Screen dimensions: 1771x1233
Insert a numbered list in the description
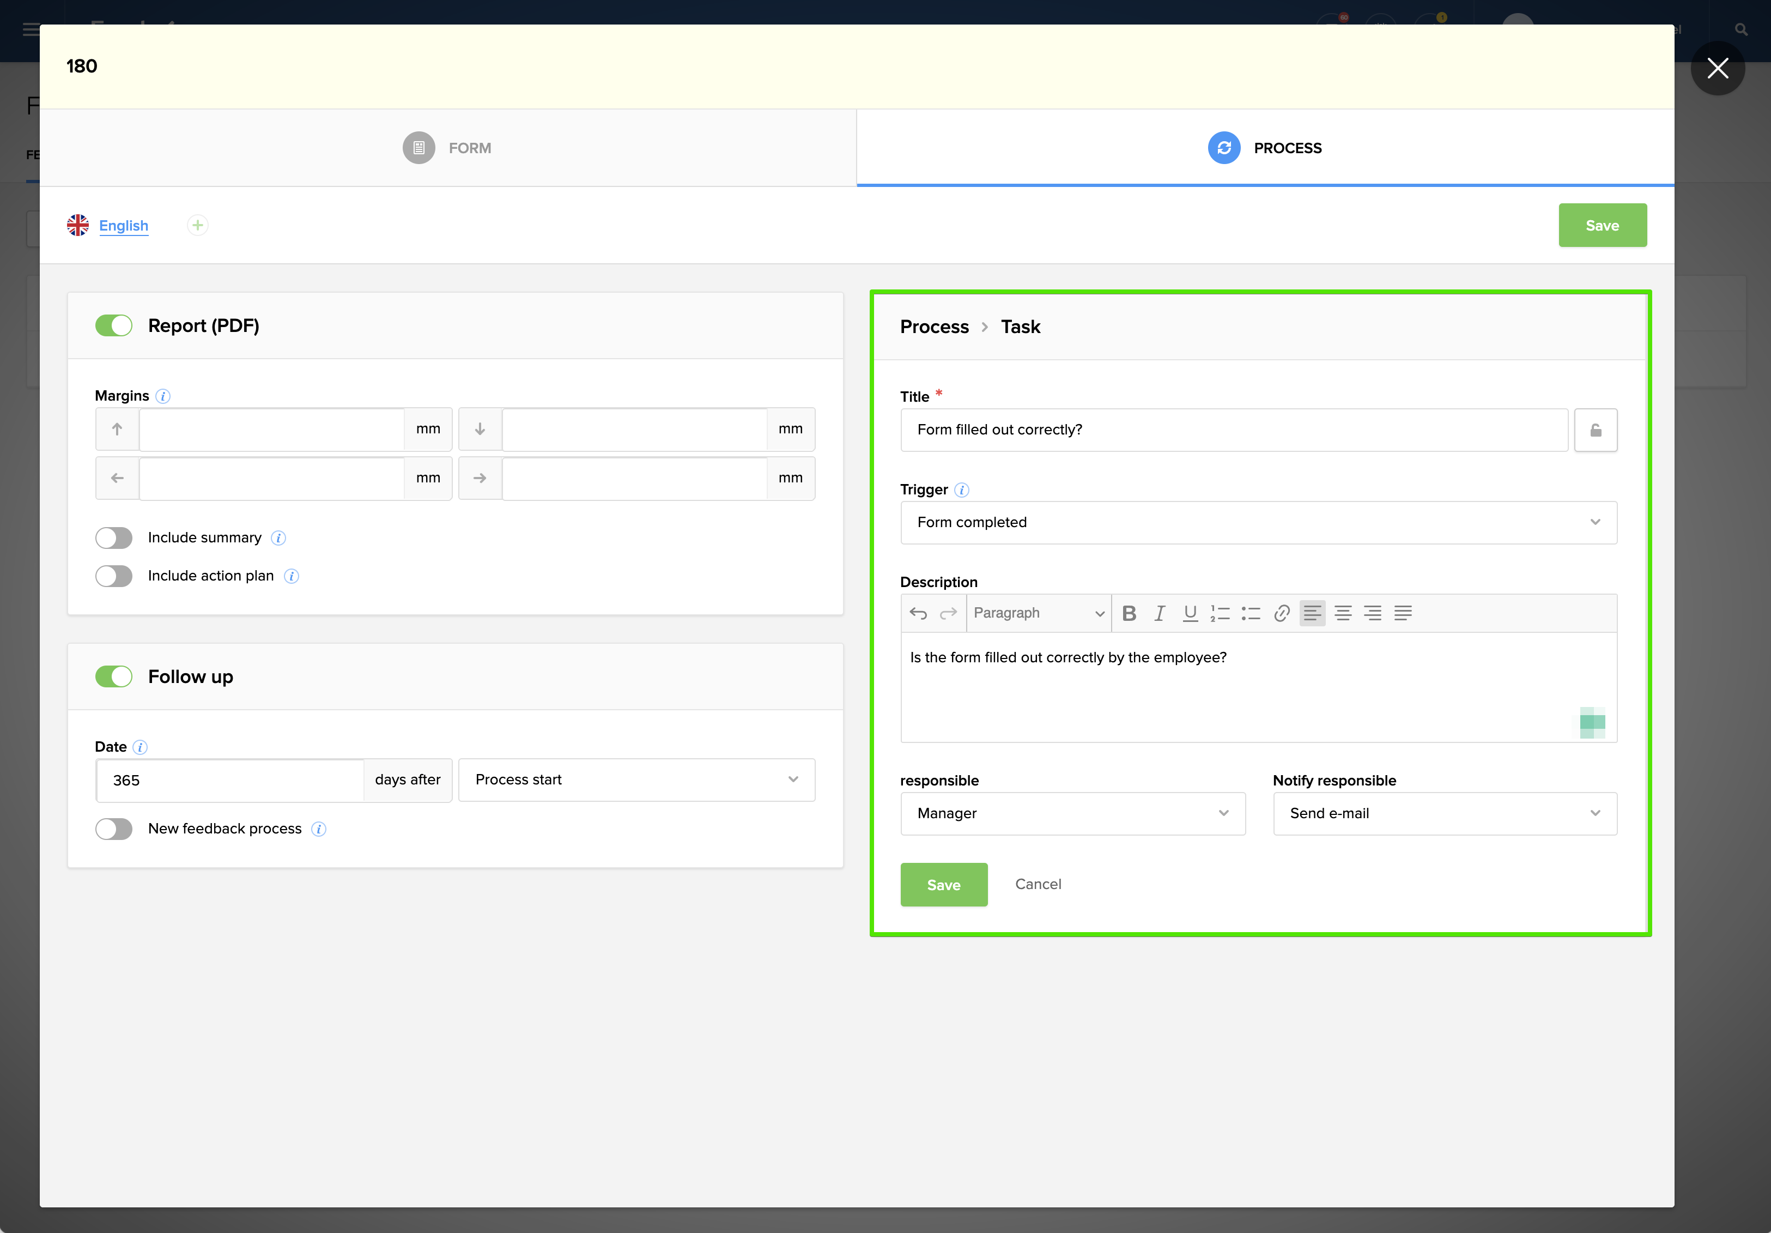(x=1220, y=613)
